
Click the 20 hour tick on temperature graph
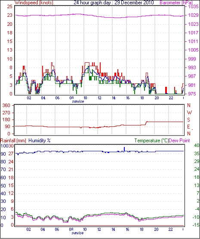(156, 230)
